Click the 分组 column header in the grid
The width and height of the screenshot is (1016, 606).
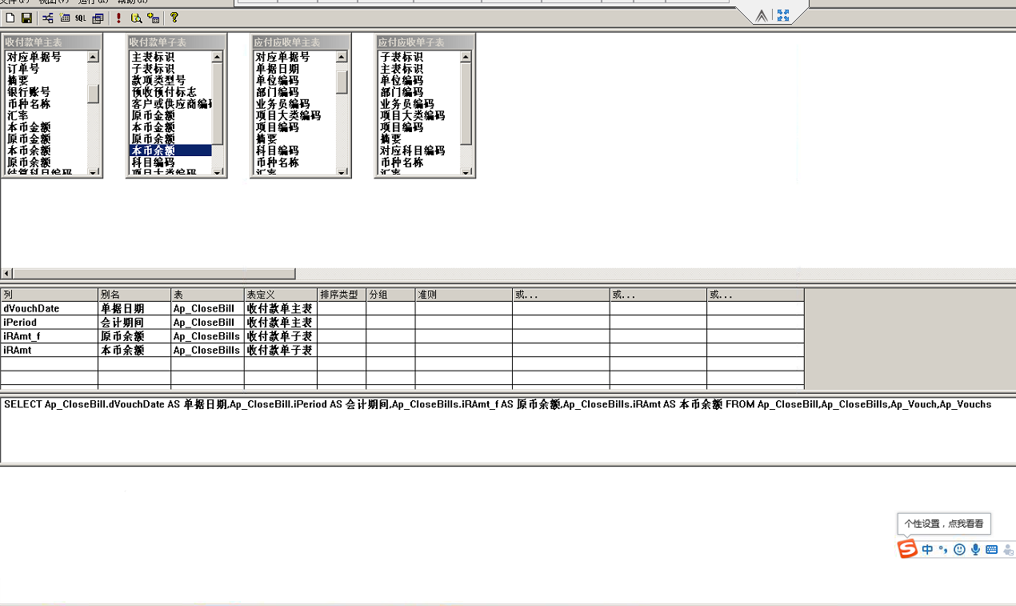(x=390, y=295)
